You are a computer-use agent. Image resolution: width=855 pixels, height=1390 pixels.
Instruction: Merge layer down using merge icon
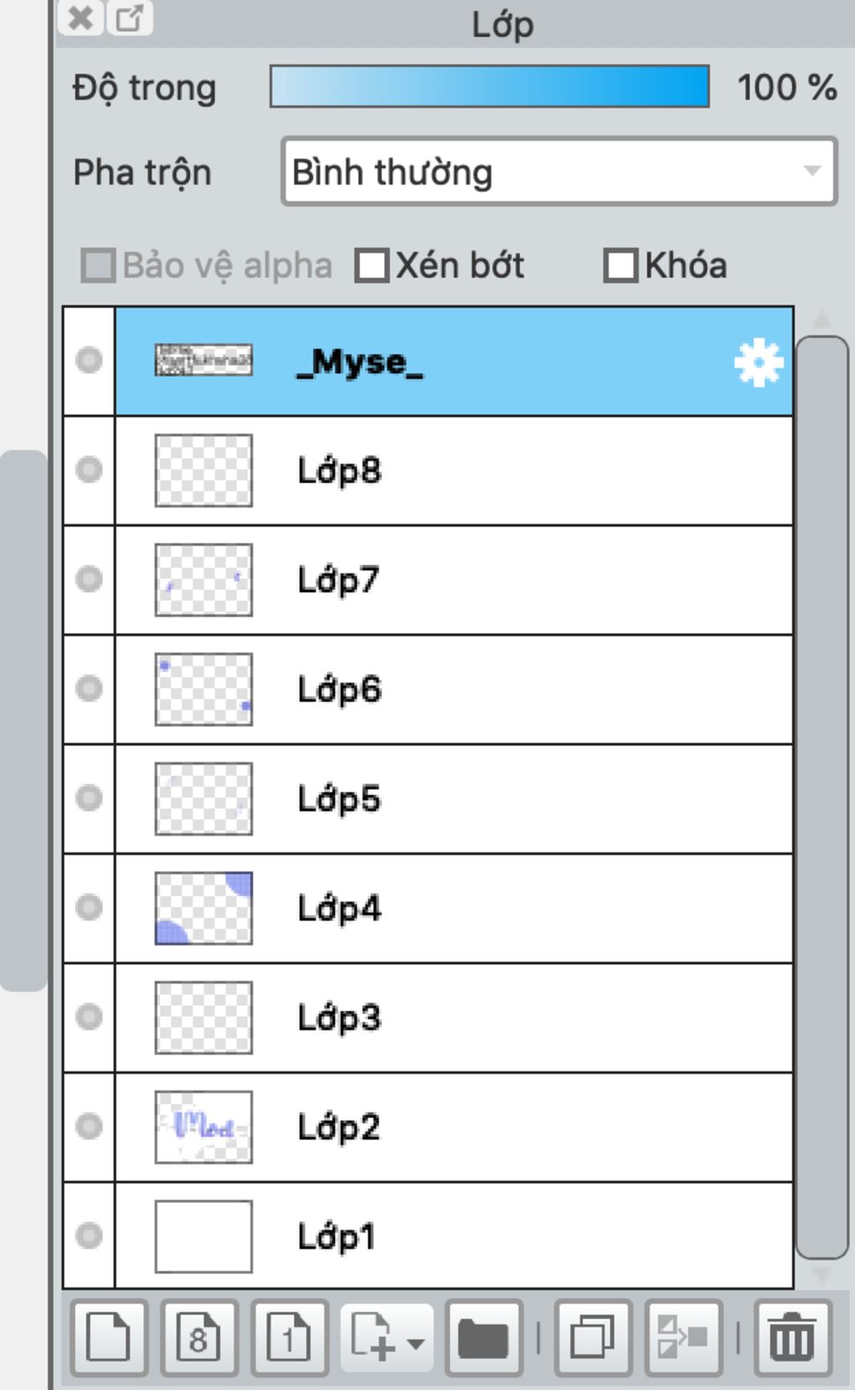pyautogui.click(x=683, y=1338)
